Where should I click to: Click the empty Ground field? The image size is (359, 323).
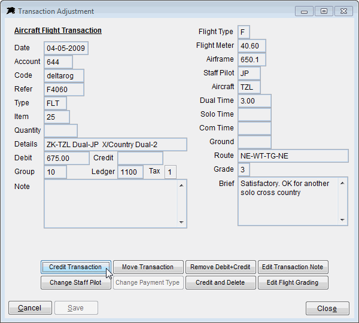pyautogui.click(x=255, y=142)
